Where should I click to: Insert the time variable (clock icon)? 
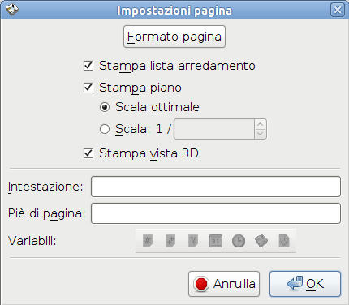point(239,241)
